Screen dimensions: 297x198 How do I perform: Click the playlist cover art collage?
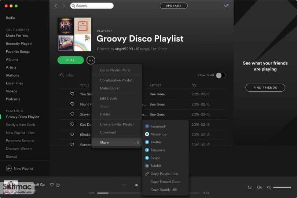point(74,34)
